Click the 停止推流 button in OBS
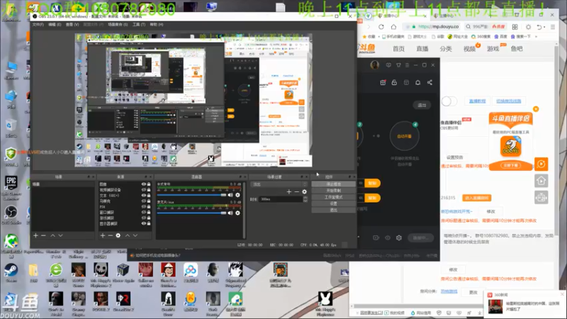The height and width of the screenshot is (319, 567). pyautogui.click(x=333, y=184)
